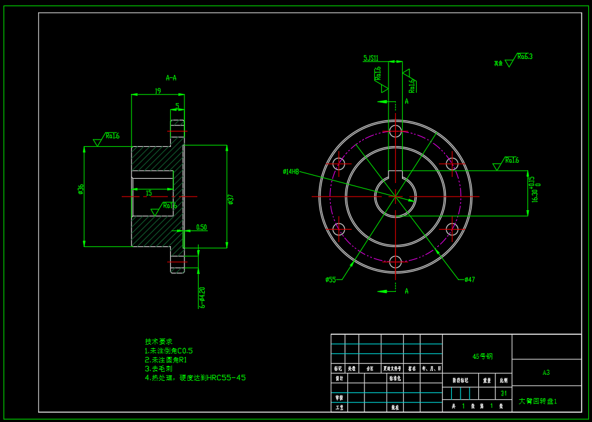Image resolution: width=592 pixels, height=422 pixels.
Task: Click the note 1.未注倒角C0.5
Action: tap(169, 351)
